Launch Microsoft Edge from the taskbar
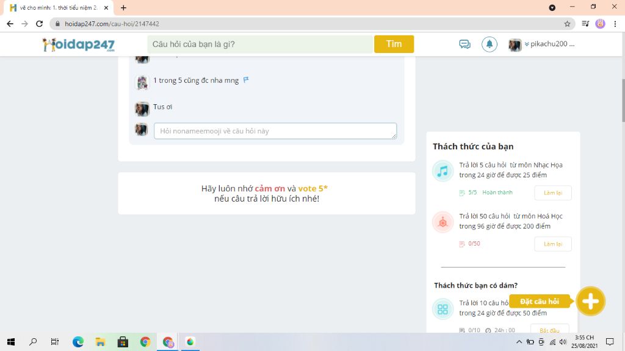This screenshot has height=351, width=625. (78, 342)
